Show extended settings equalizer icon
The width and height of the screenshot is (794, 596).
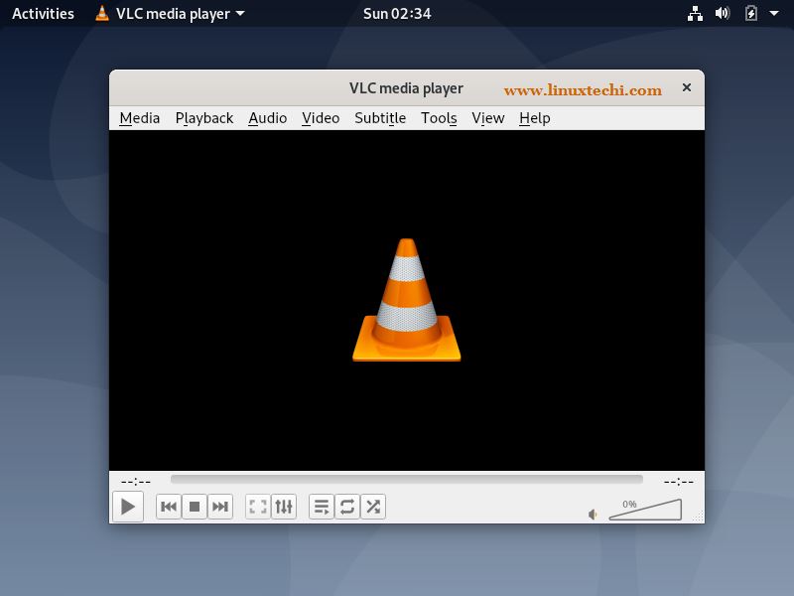coord(284,507)
